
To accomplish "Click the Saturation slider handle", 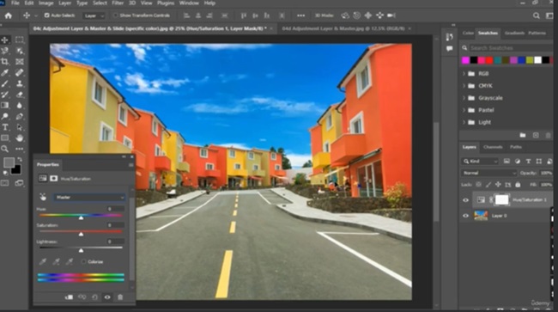I will [x=82, y=234].
